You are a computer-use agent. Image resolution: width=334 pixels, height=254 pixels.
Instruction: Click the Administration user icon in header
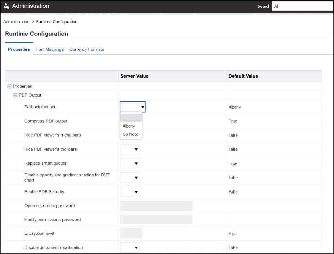(x=7, y=6)
